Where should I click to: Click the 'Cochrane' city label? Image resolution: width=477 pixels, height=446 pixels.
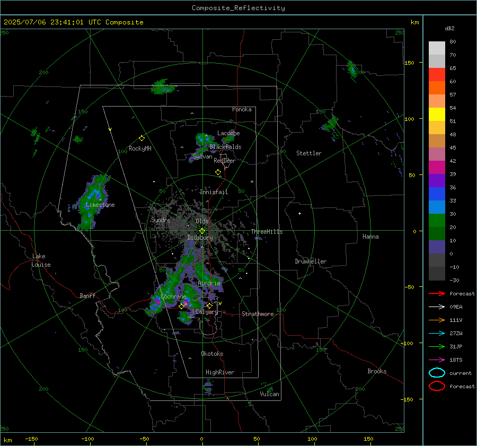173,296
